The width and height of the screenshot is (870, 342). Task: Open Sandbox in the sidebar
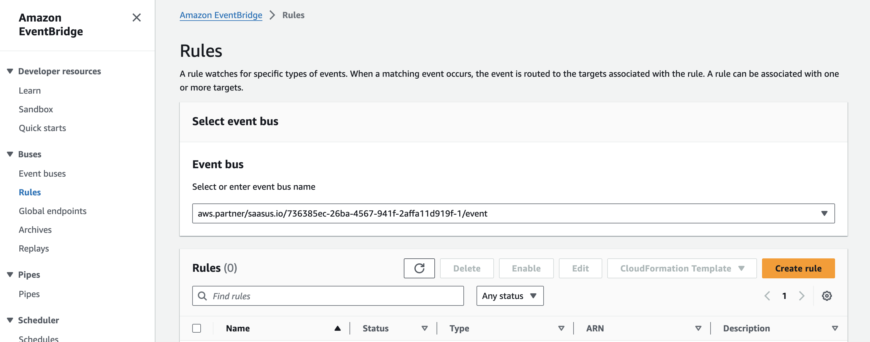tap(36, 110)
